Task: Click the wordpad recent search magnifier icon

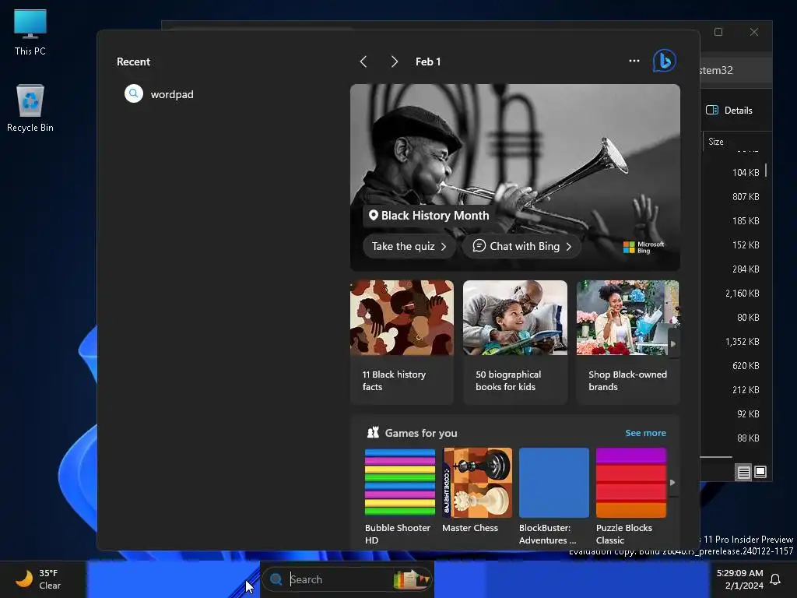Action: coord(134,93)
